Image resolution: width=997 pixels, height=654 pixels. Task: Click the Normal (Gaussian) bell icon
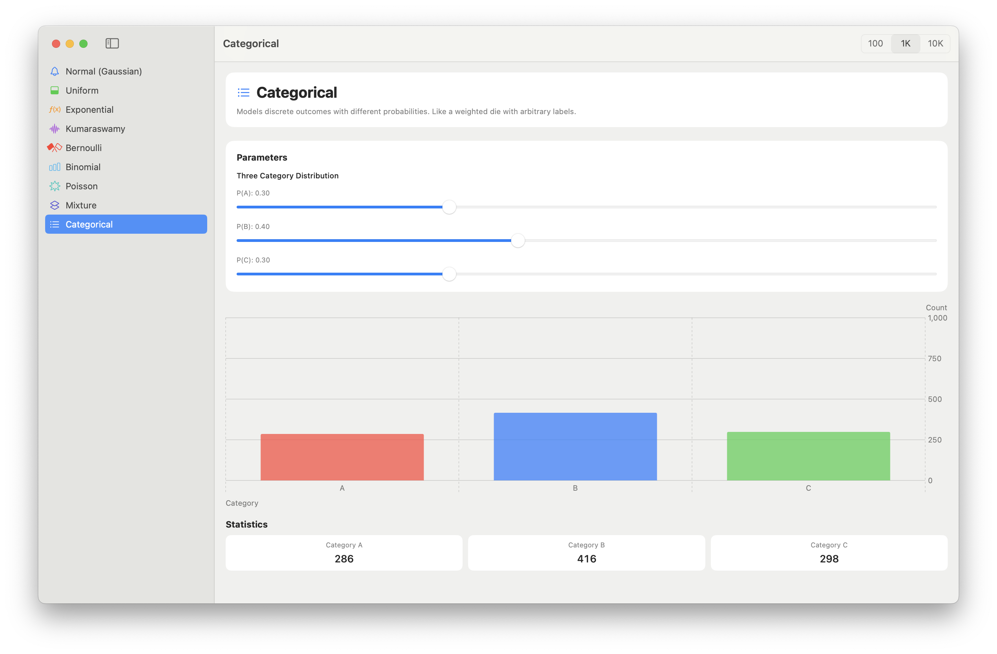coord(54,71)
